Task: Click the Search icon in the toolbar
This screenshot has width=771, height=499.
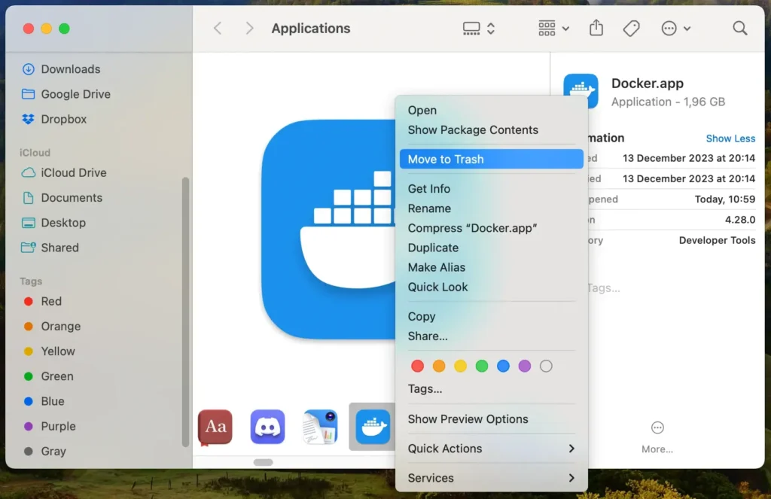Action: [739, 28]
